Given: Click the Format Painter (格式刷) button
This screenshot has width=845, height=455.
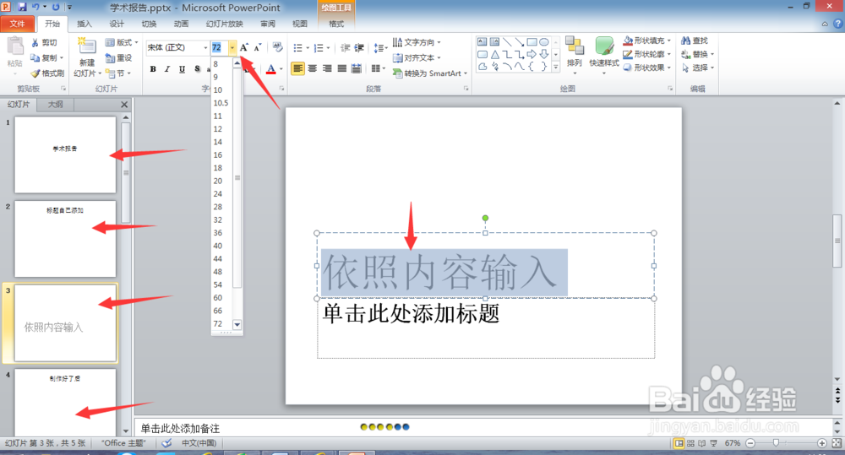Looking at the screenshot, I should (x=47, y=73).
